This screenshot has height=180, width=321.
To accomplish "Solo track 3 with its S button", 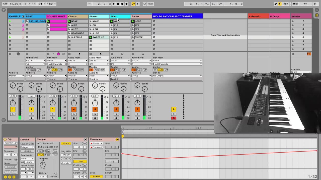I will pos(52,114).
